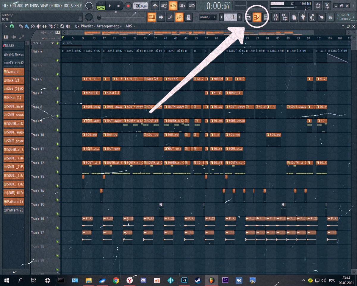Mute Track 4 with its green dot

pyautogui.click(x=57, y=60)
